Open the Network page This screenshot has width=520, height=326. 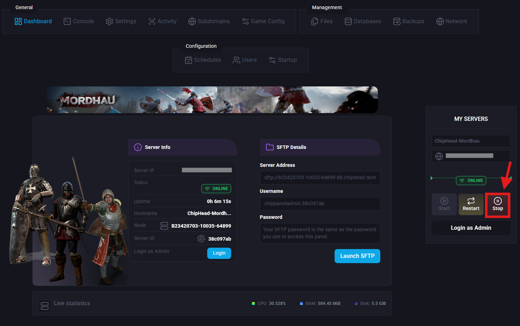point(451,21)
